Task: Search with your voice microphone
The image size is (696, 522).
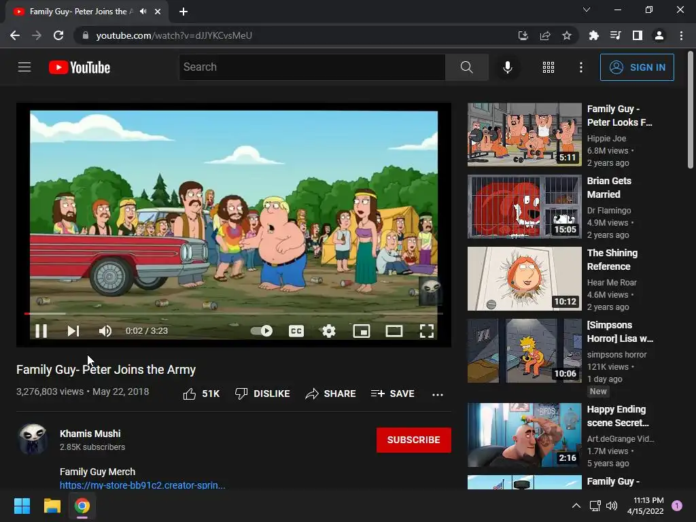Action: click(x=507, y=67)
